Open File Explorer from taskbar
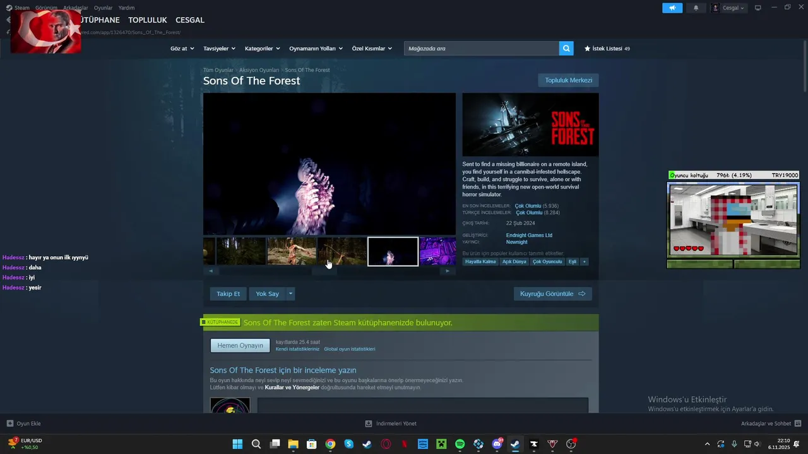808x454 pixels. (293, 444)
